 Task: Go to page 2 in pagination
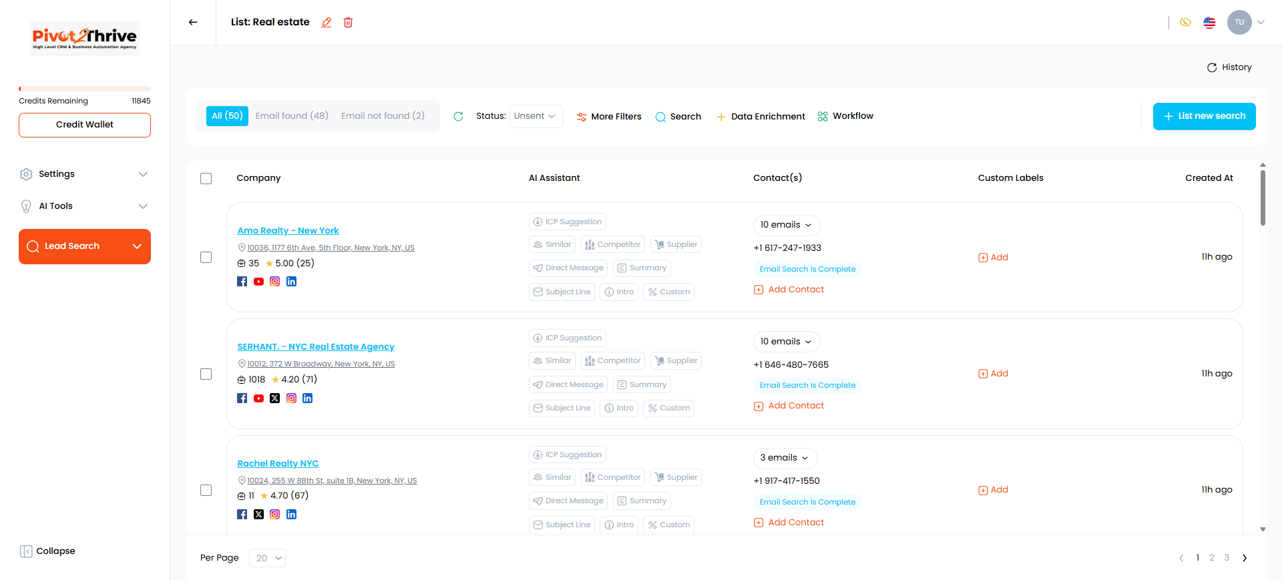1212,558
